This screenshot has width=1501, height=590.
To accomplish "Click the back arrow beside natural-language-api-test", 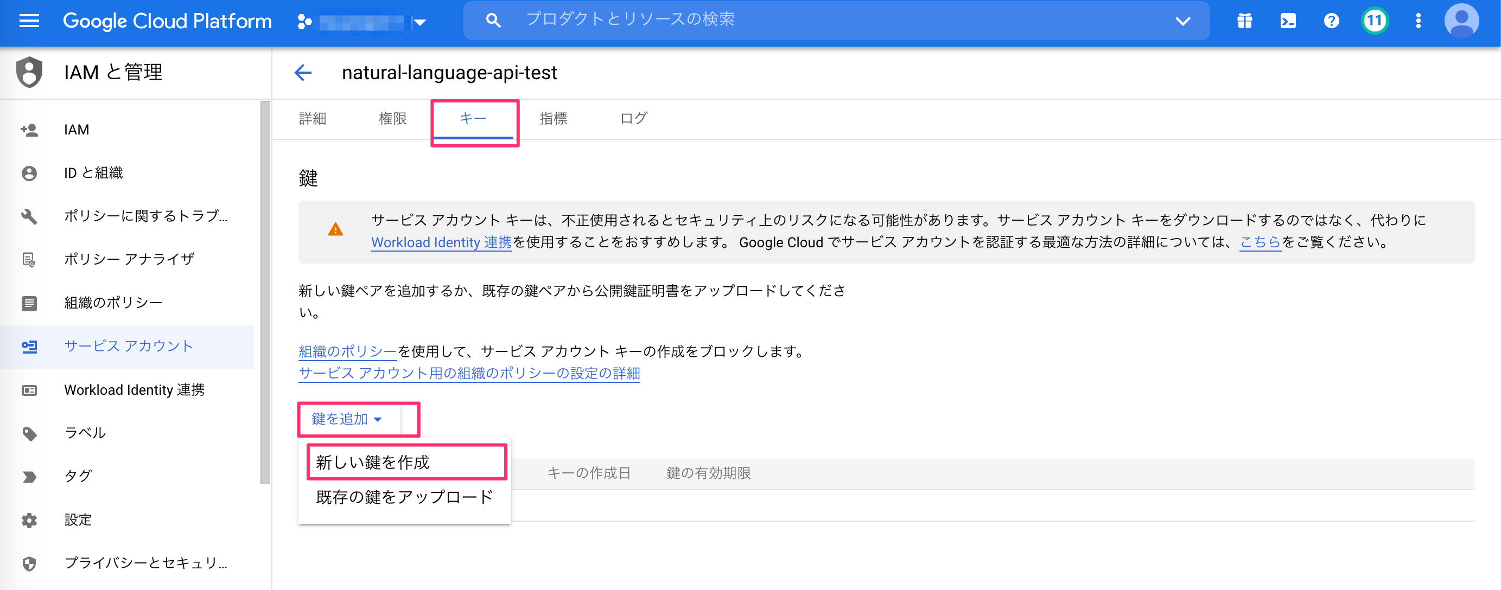I will coord(303,73).
